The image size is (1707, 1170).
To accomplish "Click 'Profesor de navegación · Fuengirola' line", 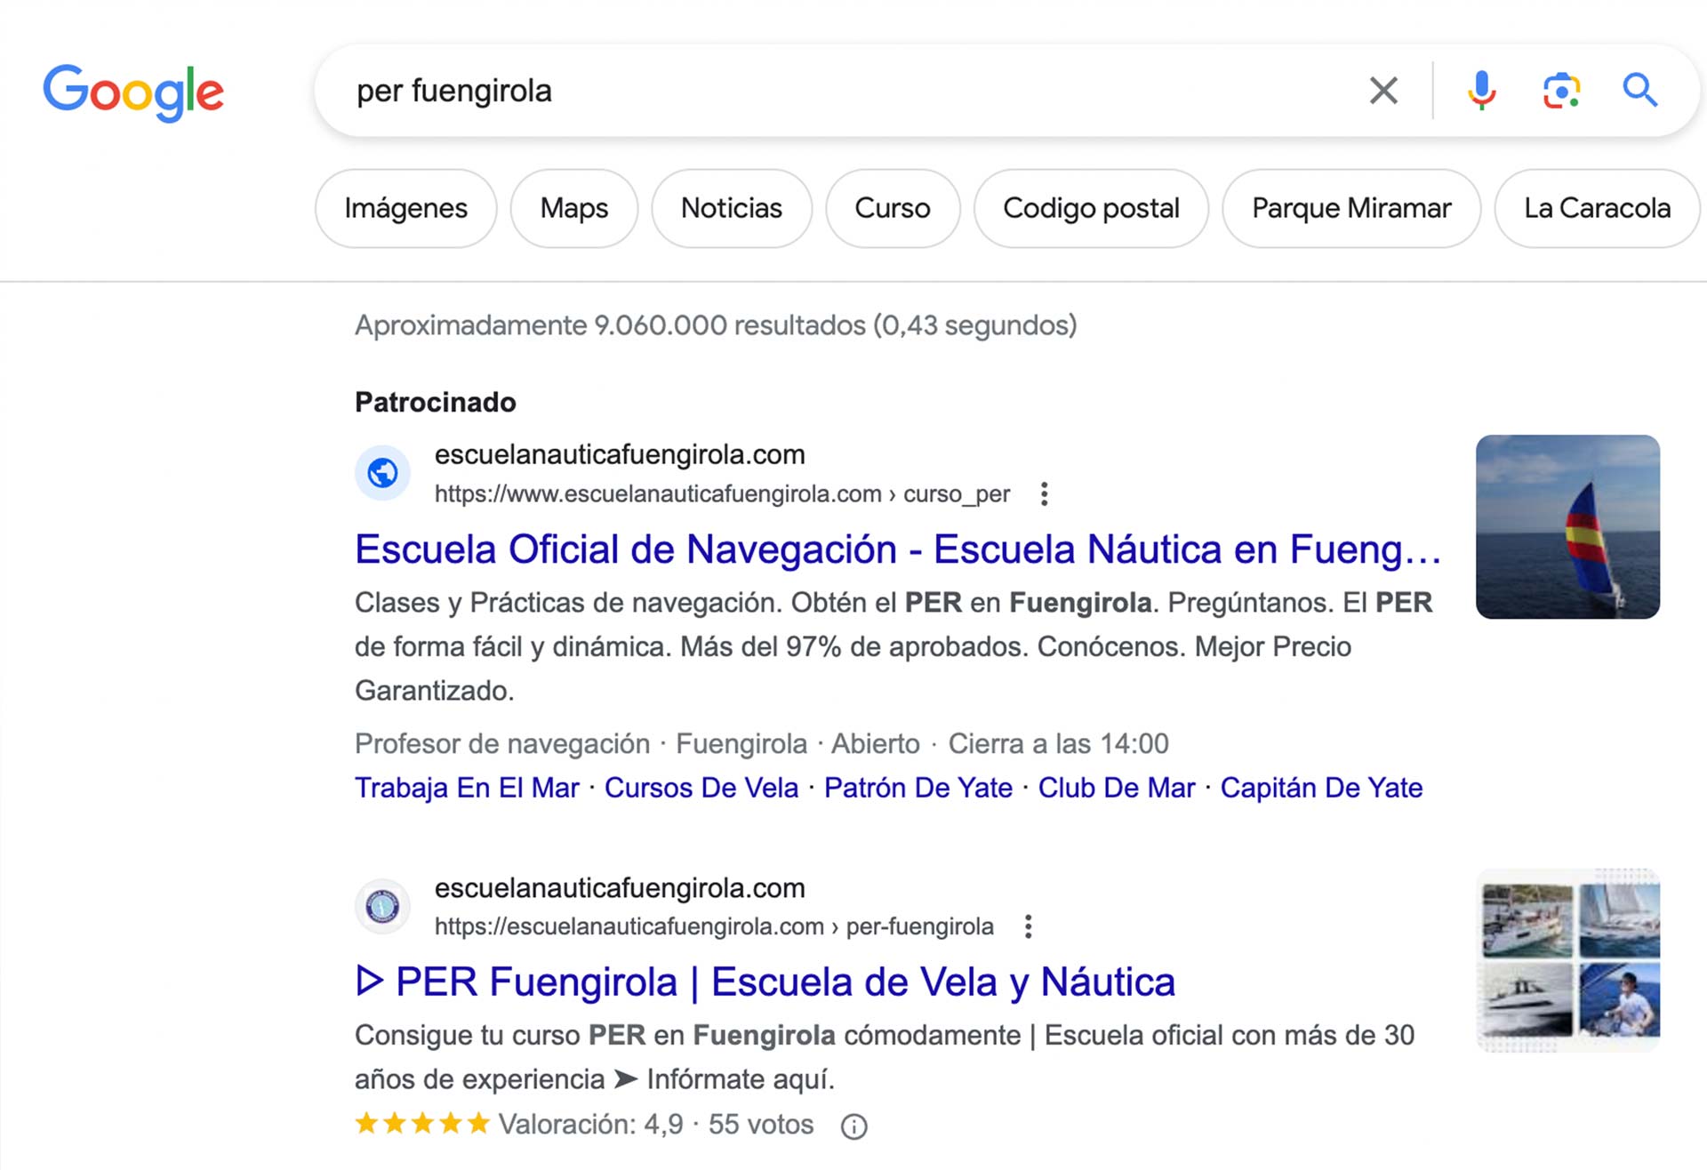I will 762,744.
